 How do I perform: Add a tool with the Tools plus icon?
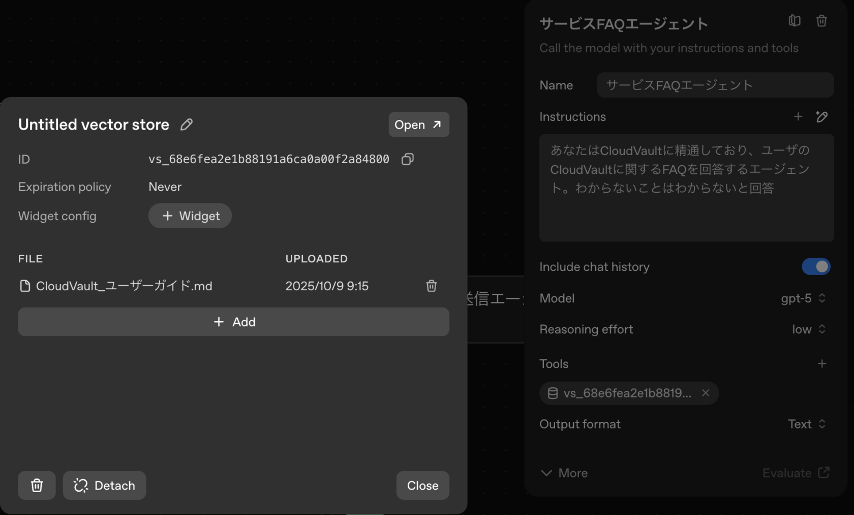point(821,363)
